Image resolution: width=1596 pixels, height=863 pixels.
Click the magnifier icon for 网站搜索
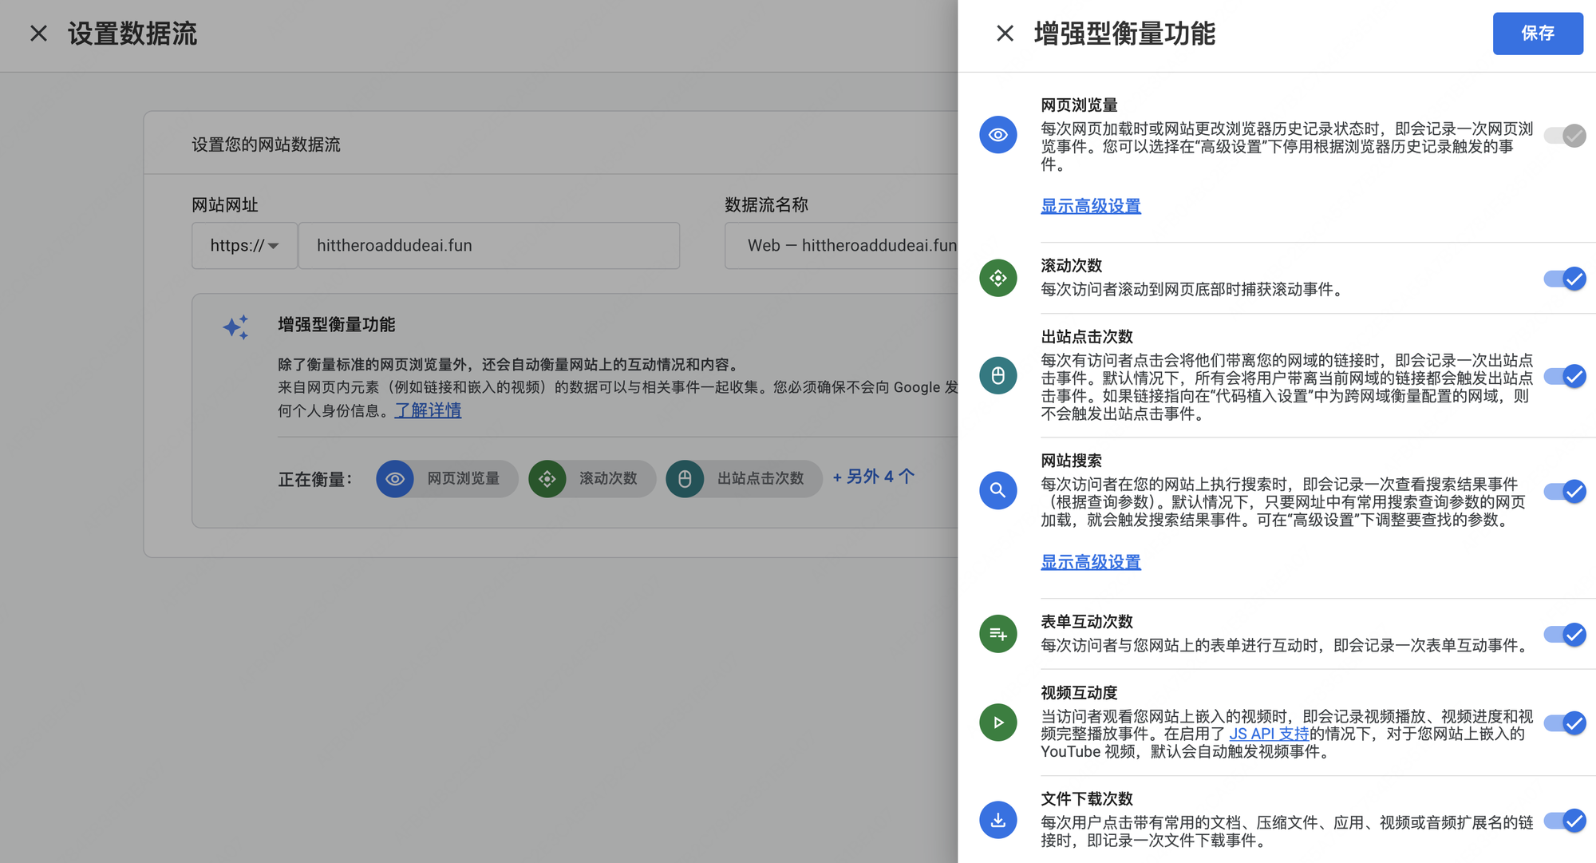point(997,490)
